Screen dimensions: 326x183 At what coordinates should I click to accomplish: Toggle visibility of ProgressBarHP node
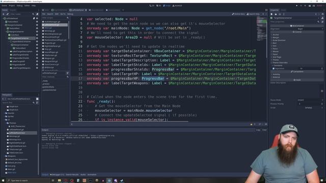37,65
